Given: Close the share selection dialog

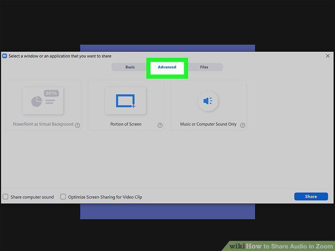Looking at the screenshot, I should (x=328, y=56).
